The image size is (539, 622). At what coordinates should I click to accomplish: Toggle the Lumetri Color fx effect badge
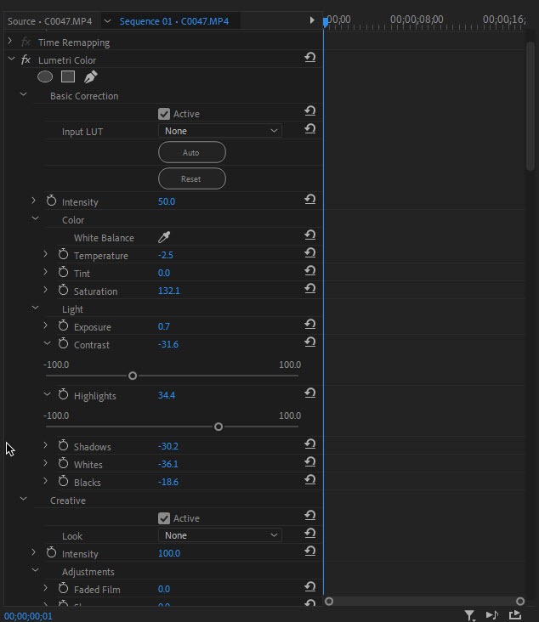point(26,60)
